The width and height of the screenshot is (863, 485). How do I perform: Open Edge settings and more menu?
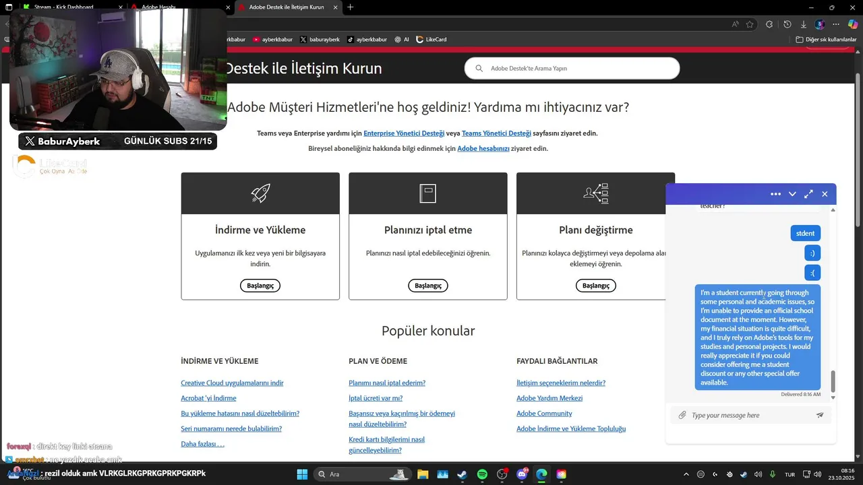tap(836, 24)
